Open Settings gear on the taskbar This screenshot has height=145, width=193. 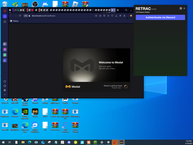tap(102, 142)
